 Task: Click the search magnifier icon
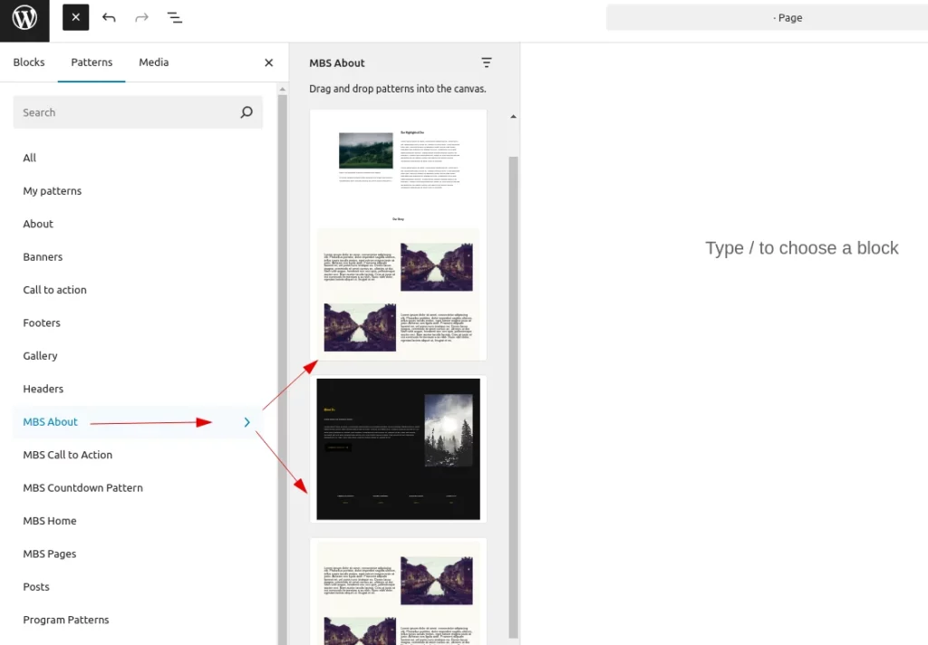pos(246,112)
